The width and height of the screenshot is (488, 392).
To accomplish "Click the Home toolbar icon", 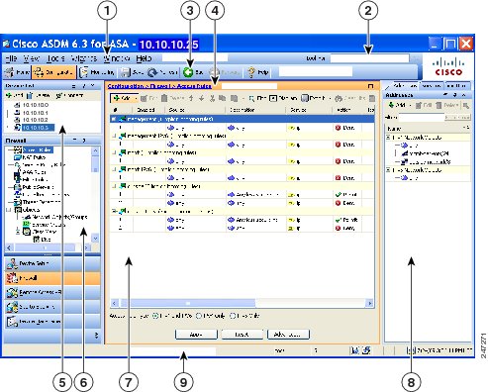I will [9, 72].
